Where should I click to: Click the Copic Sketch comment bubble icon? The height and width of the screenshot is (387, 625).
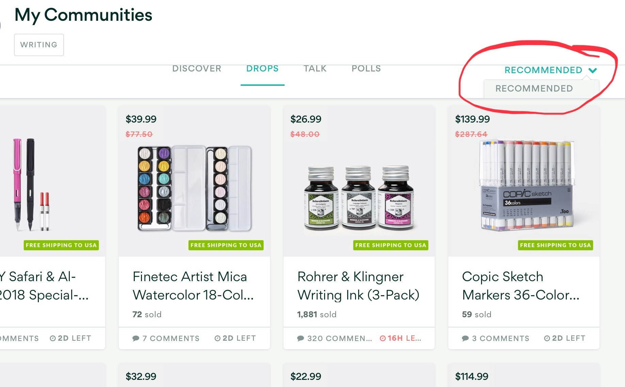(x=465, y=338)
